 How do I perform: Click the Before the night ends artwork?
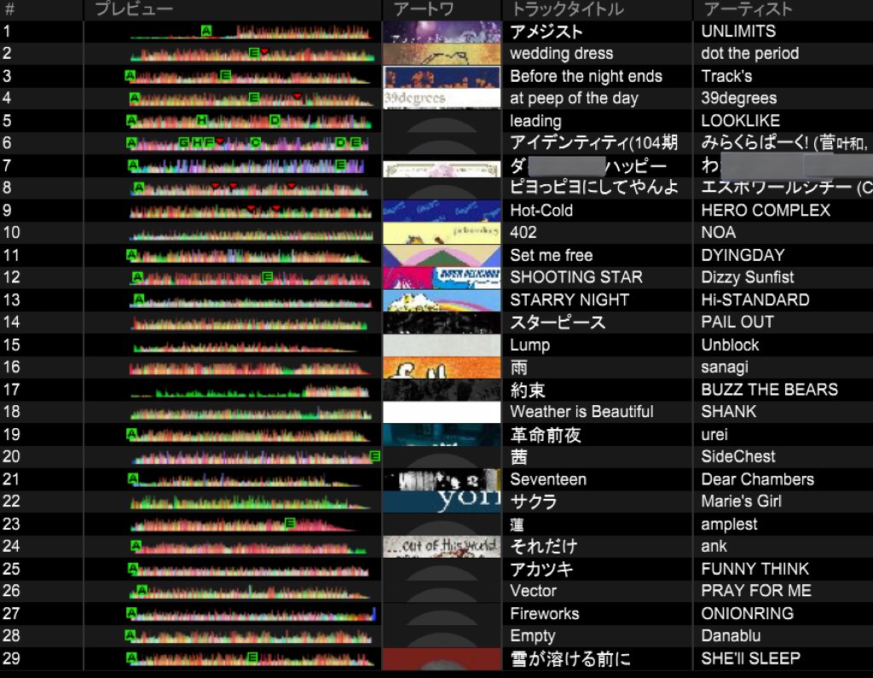(x=442, y=76)
